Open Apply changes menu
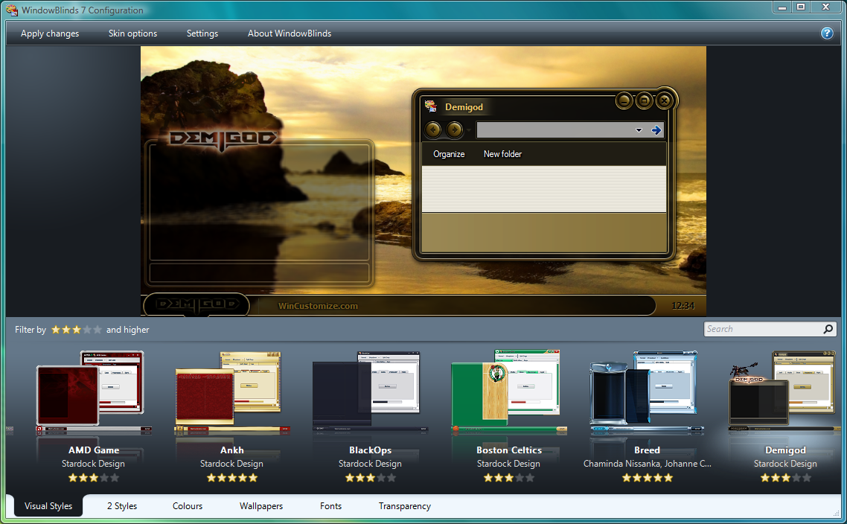 [50, 33]
